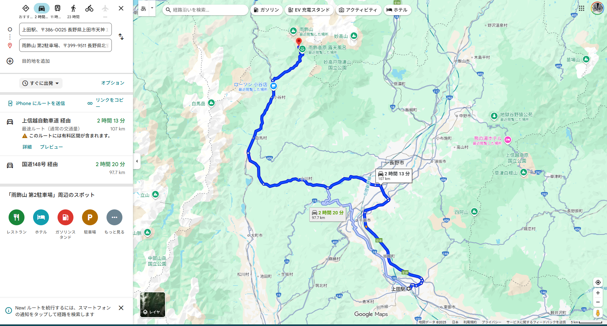Open Google apps grid icon
Viewport: 607px width, 326px height.
[582, 8]
